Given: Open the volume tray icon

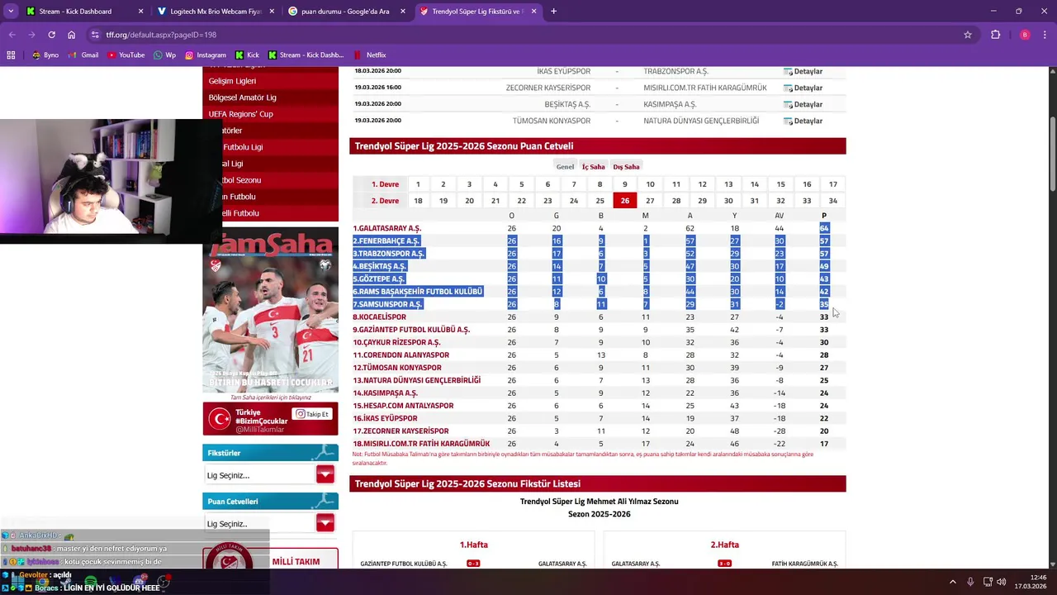Looking at the screenshot, I should pyautogui.click(x=1001, y=582).
